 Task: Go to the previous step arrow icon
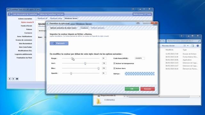[x=10, y=79]
